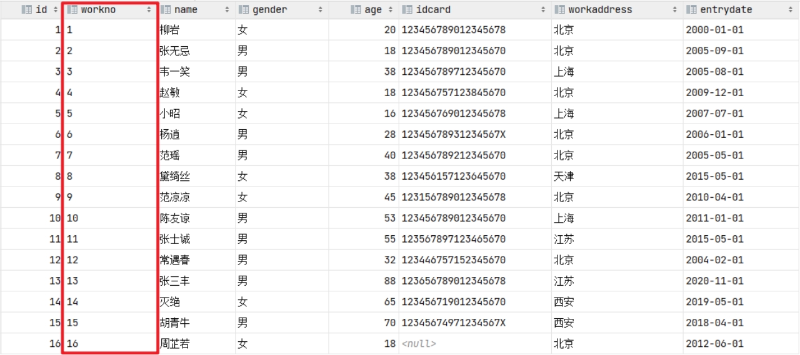Open sort arrows on the workno column

[149, 9]
